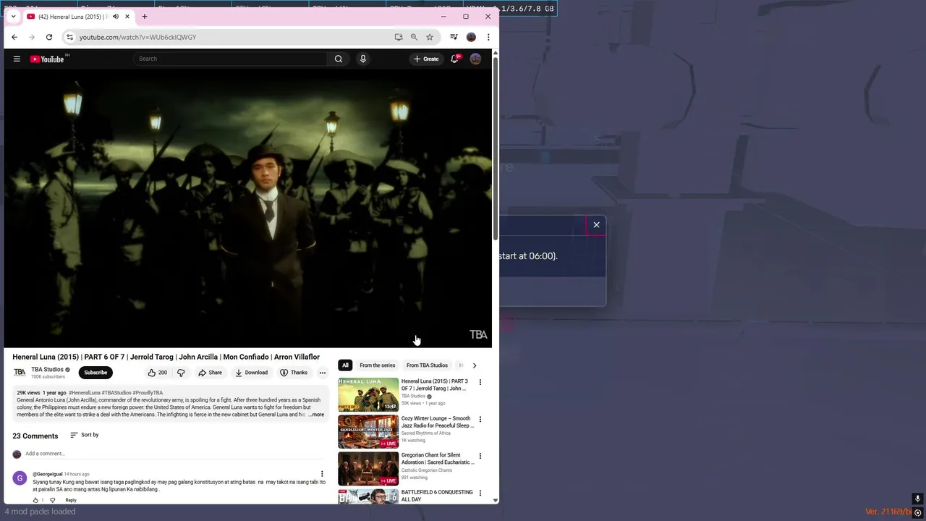
Task: Open options for Gregorian Chant video
Action: (480, 456)
